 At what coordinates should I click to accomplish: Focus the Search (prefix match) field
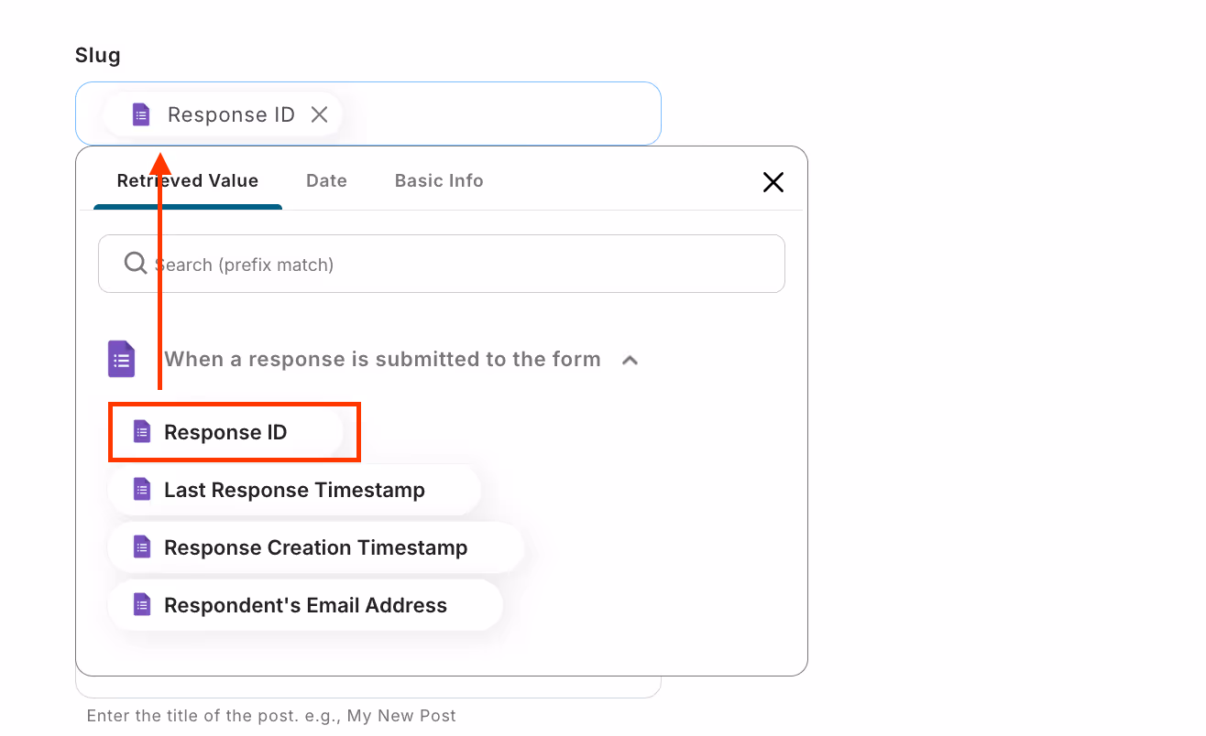(x=442, y=264)
